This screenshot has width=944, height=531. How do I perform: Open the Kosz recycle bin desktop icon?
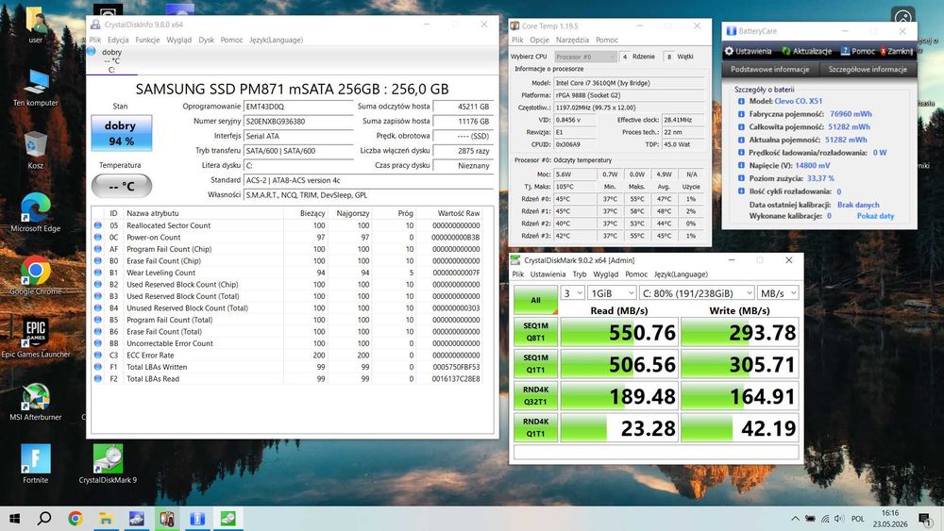point(36,150)
